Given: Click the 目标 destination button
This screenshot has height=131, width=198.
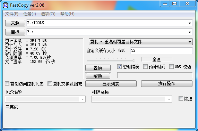Looking at the screenshot, I should (15, 32).
